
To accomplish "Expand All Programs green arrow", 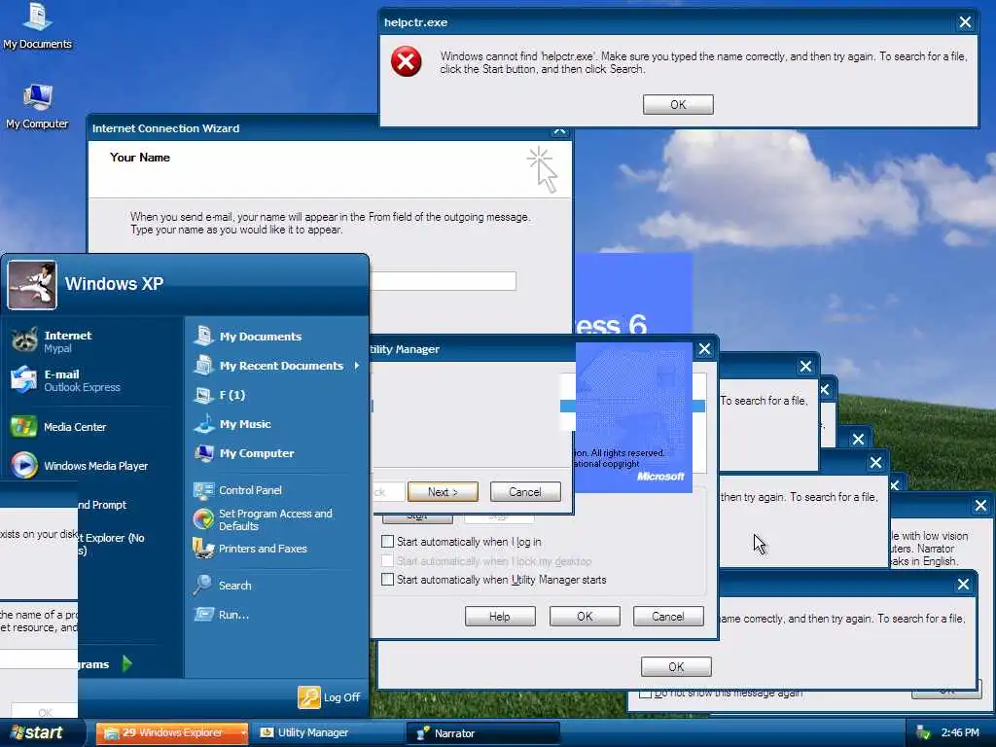I will tap(127, 663).
